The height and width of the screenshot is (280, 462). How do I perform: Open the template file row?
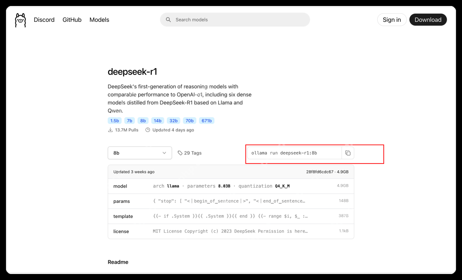pos(231,216)
